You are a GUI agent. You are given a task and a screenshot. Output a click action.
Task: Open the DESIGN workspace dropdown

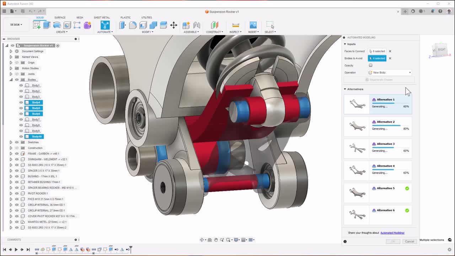pyautogui.click(x=16, y=25)
